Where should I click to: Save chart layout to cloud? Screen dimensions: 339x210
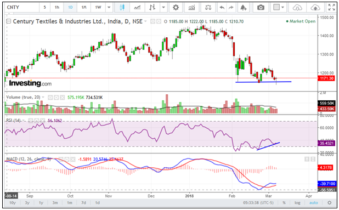[315, 8]
